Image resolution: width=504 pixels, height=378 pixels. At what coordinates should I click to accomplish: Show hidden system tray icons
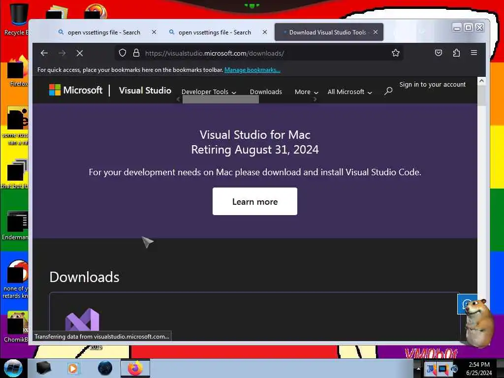point(418,369)
